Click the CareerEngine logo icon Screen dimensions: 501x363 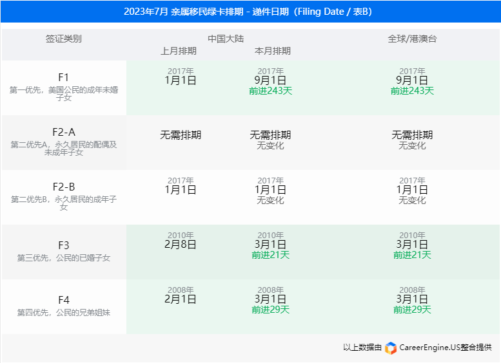click(391, 348)
